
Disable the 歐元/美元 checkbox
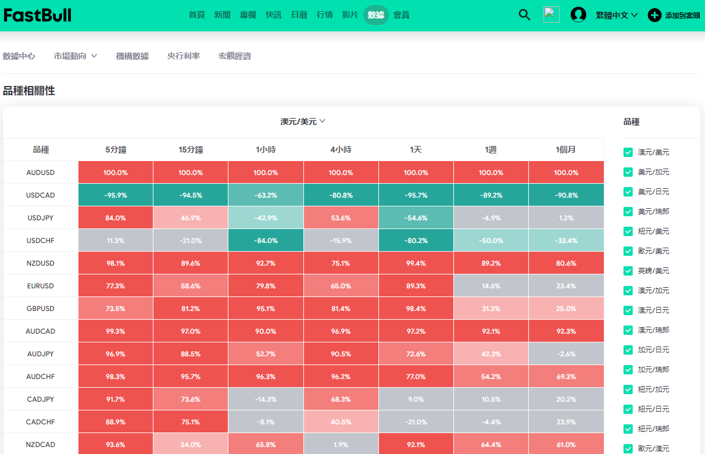point(628,251)
